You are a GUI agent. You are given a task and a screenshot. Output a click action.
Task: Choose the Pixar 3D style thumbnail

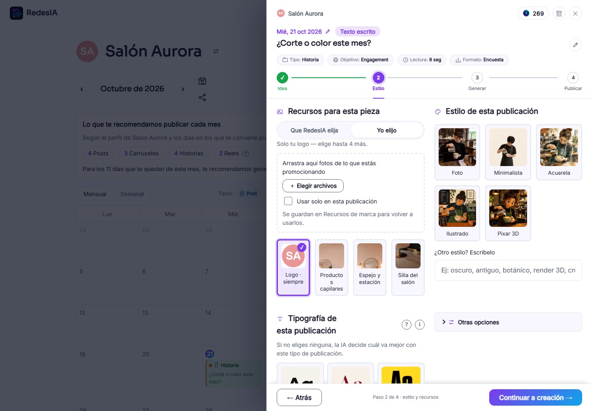508,213
